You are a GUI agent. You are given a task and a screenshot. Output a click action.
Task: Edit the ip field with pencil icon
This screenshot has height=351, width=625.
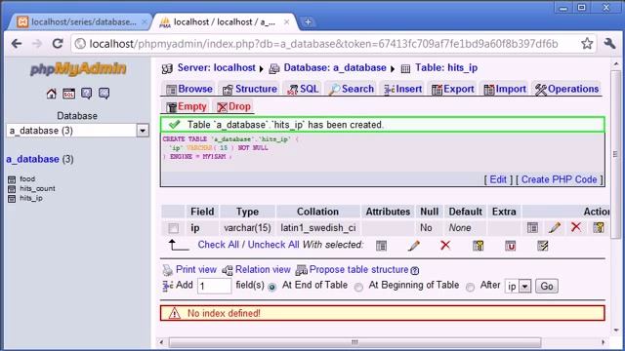click(x=555, y=227)
